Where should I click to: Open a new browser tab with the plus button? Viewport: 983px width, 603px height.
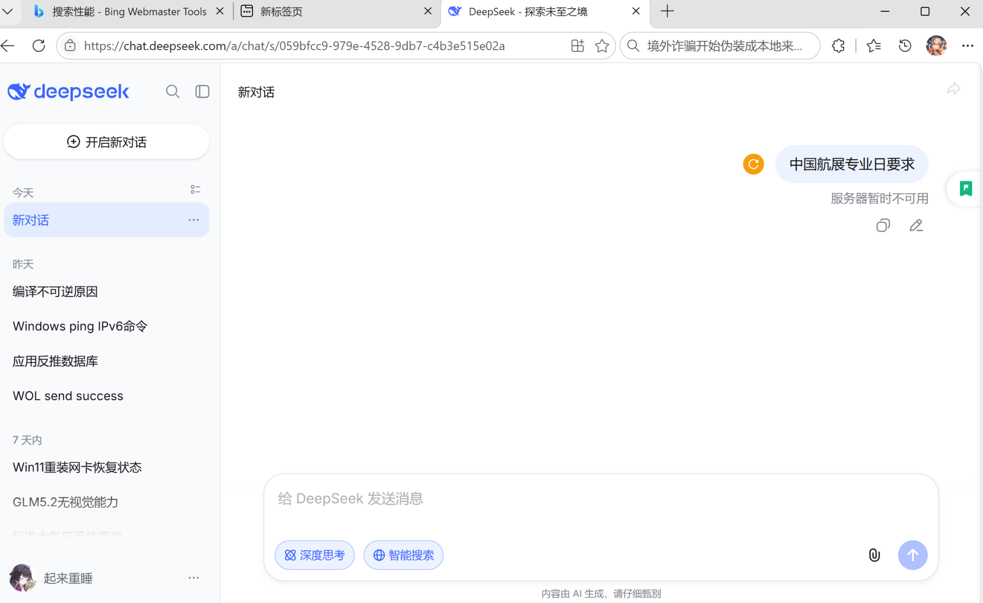coord(667,11)
